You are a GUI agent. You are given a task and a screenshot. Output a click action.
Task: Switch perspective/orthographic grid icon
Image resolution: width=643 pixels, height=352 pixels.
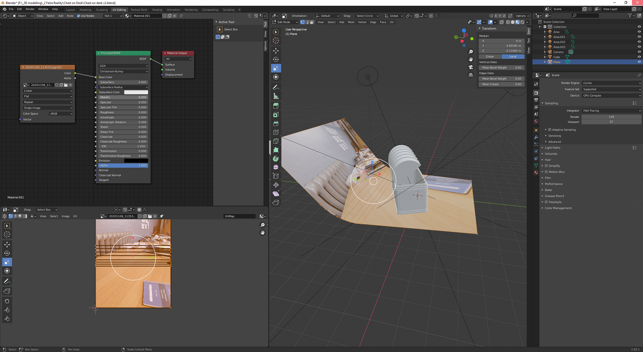(471, 75)
